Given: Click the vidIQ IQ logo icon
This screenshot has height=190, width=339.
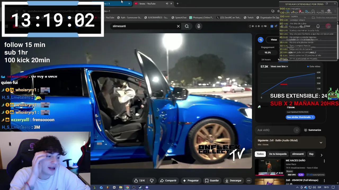Looking at the screenshot, I should (261, 40).
